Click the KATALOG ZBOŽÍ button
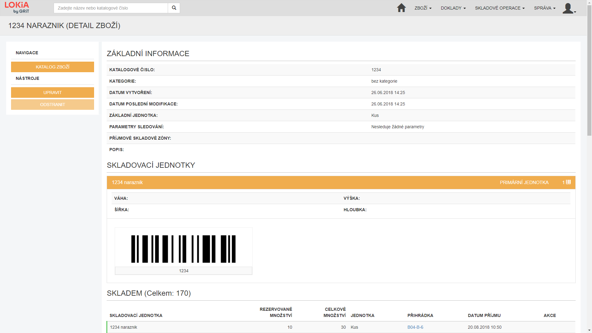 pyautogui.click(x=52, y=67)
